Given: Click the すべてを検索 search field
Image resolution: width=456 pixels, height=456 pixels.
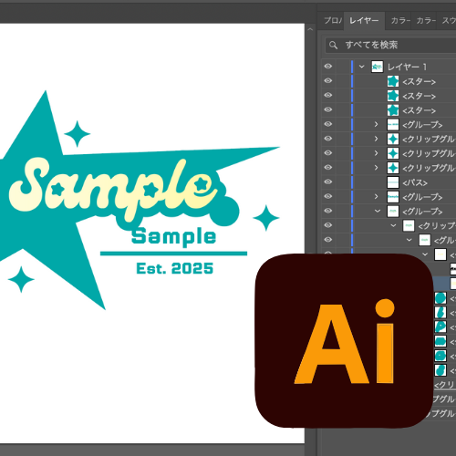Looking at the screenshot, I should pyautogui.click(x=390, y=45).
